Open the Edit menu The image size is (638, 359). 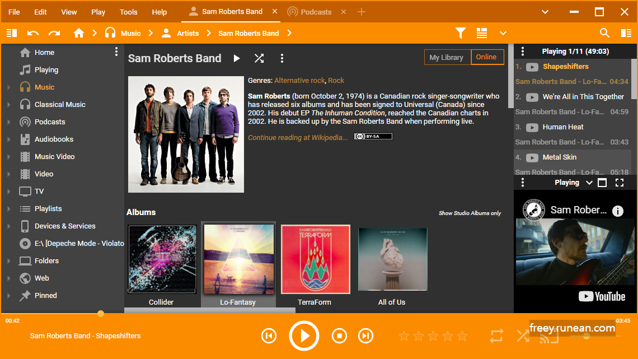40,12
